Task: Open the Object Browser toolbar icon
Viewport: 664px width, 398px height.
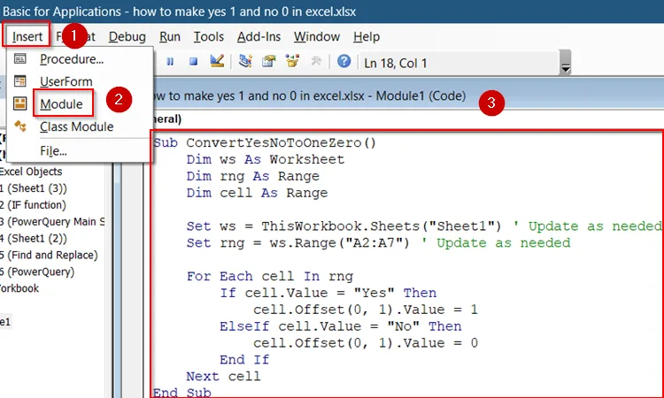Action: pyautogui.click(x=292, y=61)
